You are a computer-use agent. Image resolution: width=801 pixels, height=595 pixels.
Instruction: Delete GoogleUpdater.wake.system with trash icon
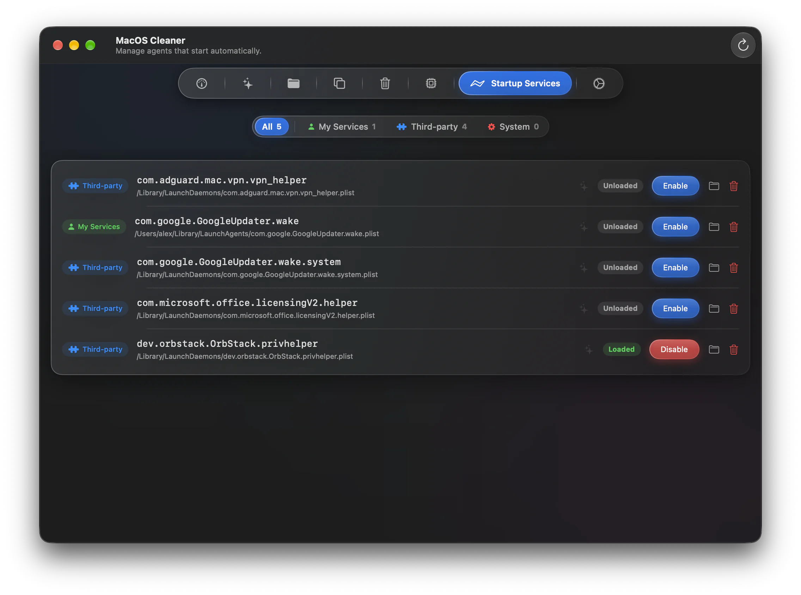[734, 268]
